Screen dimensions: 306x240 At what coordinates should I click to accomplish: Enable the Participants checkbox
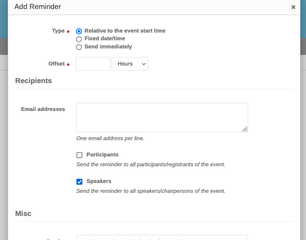(79, 155)
